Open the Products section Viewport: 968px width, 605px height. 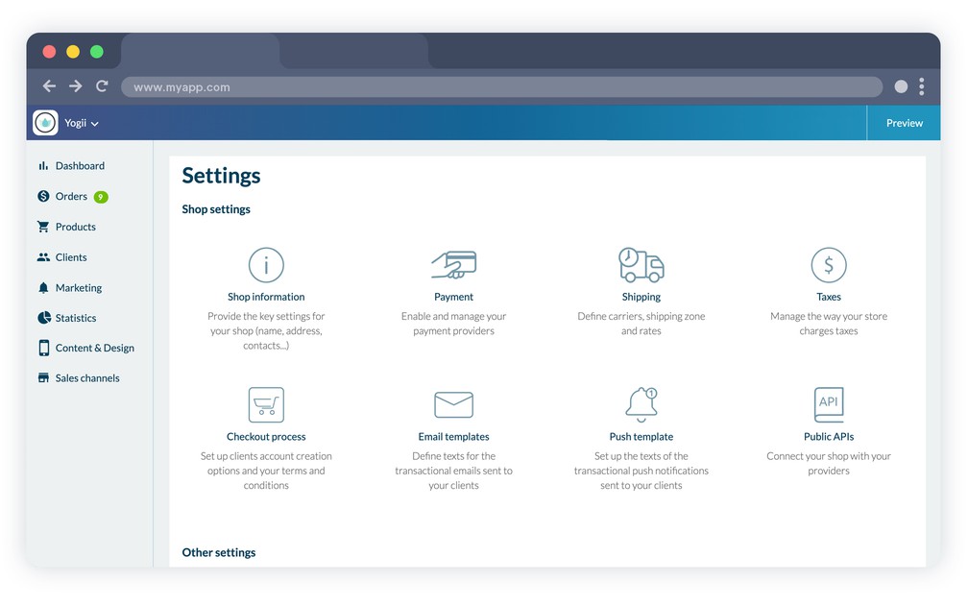[x=75, y=227]
